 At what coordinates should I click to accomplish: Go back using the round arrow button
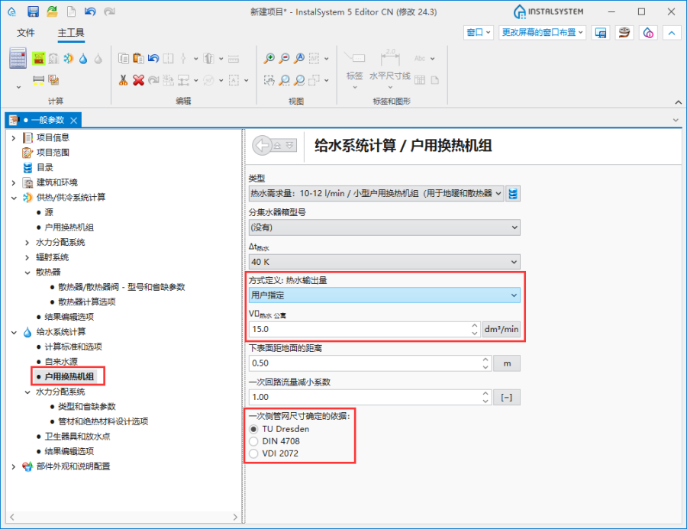[263, 145]
